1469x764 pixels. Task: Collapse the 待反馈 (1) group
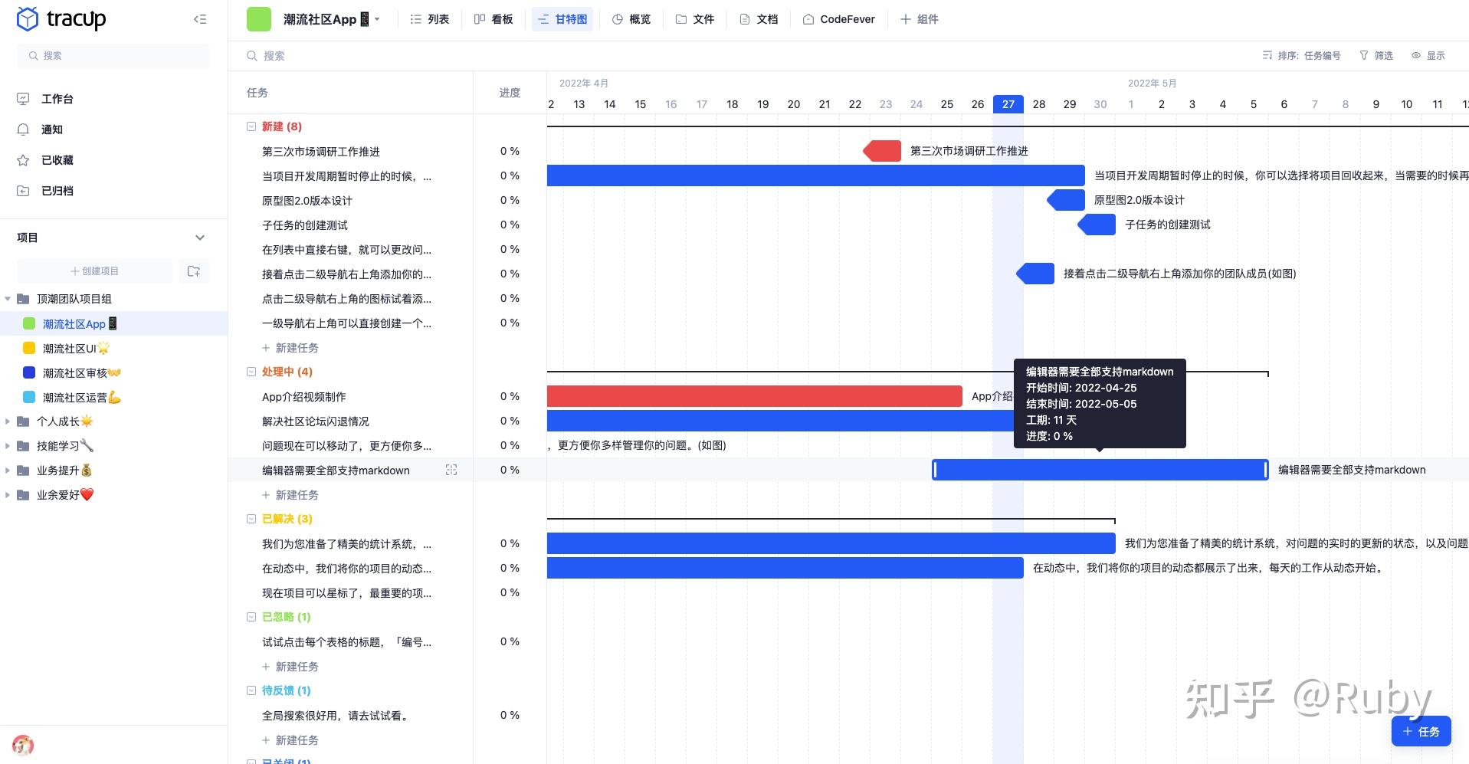(x=251, y=690)
